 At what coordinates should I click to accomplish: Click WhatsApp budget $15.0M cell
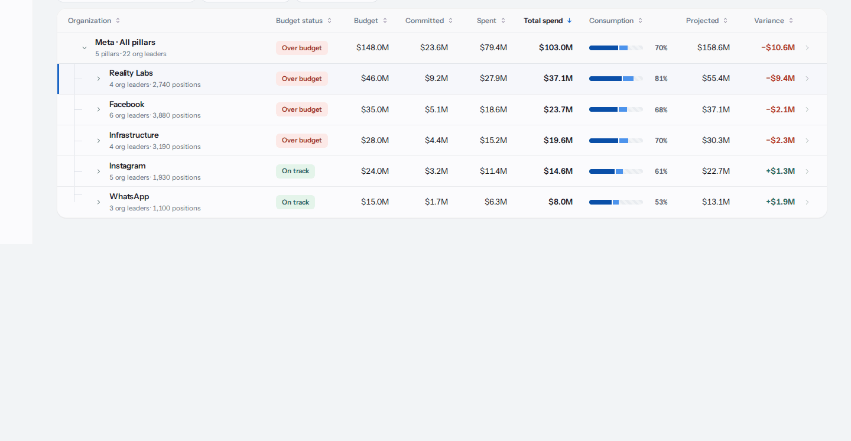click(375, 202)
